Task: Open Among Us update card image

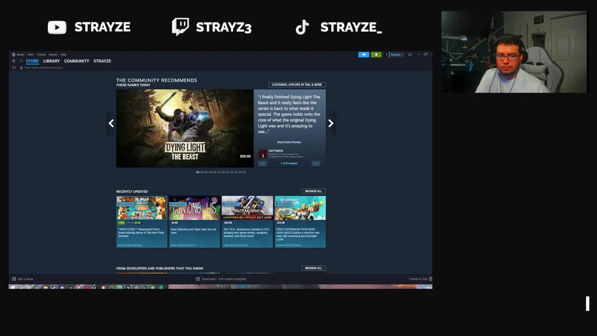Action: point(194,208)
